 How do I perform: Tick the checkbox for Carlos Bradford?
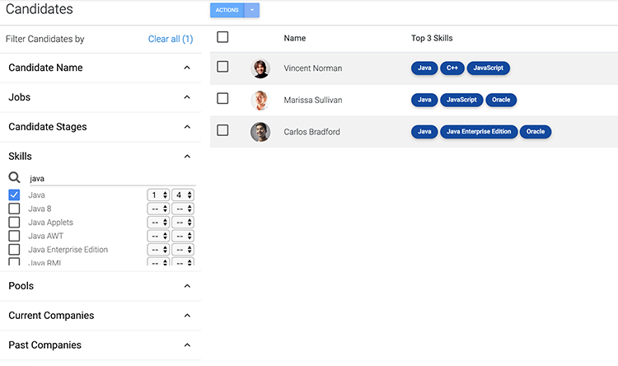click(x=222, y=130)
